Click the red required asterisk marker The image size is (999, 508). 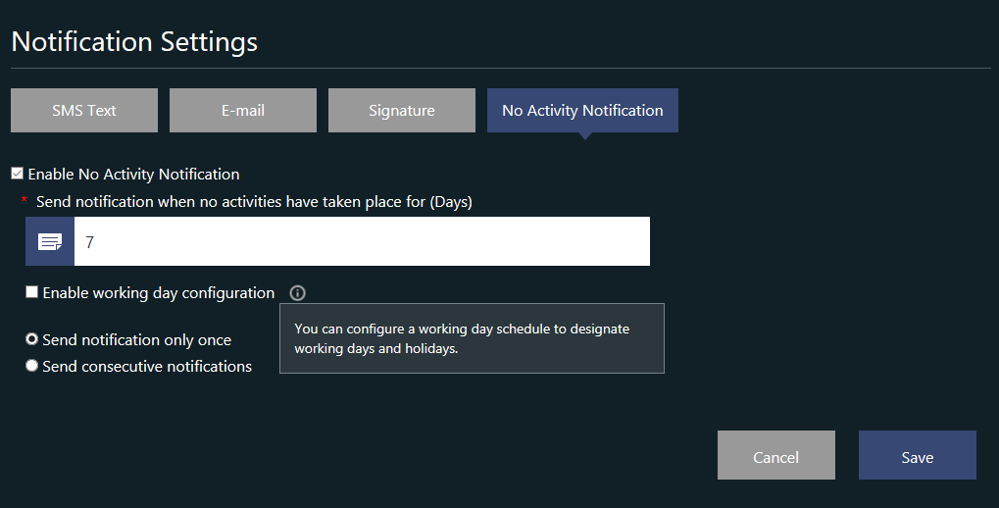click(x=25, y=201)
